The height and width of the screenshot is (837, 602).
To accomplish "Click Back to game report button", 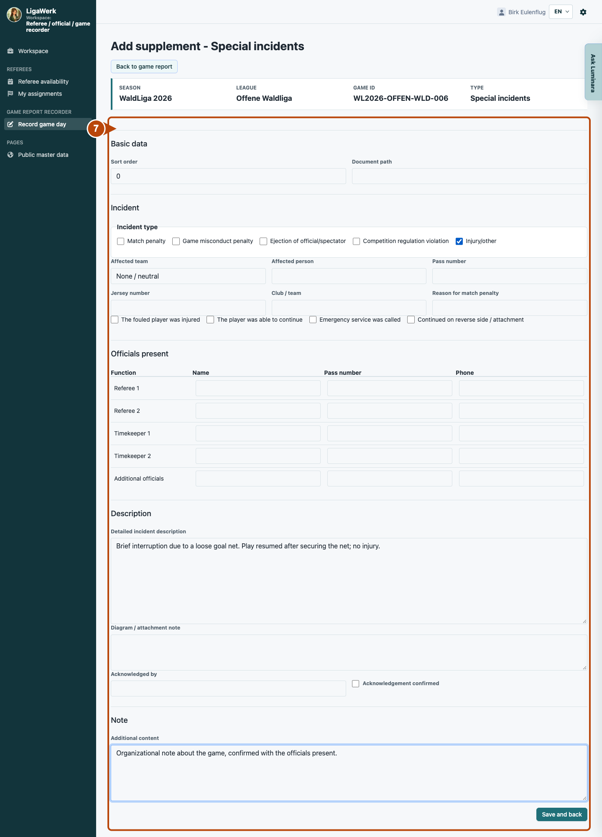I will [144, 67].
